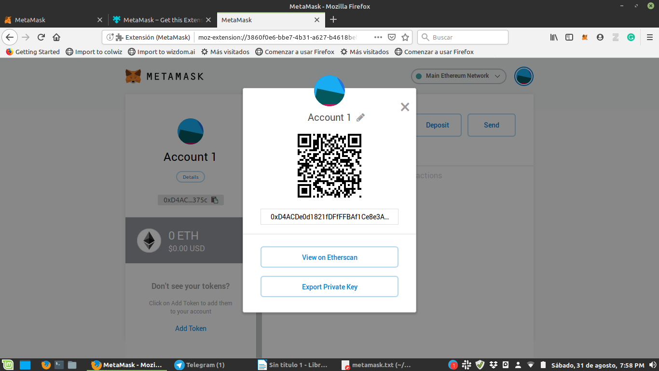Click the MetaMask fox logo
Viewport: 659px width, 371px height.
(x=133, y=76)
